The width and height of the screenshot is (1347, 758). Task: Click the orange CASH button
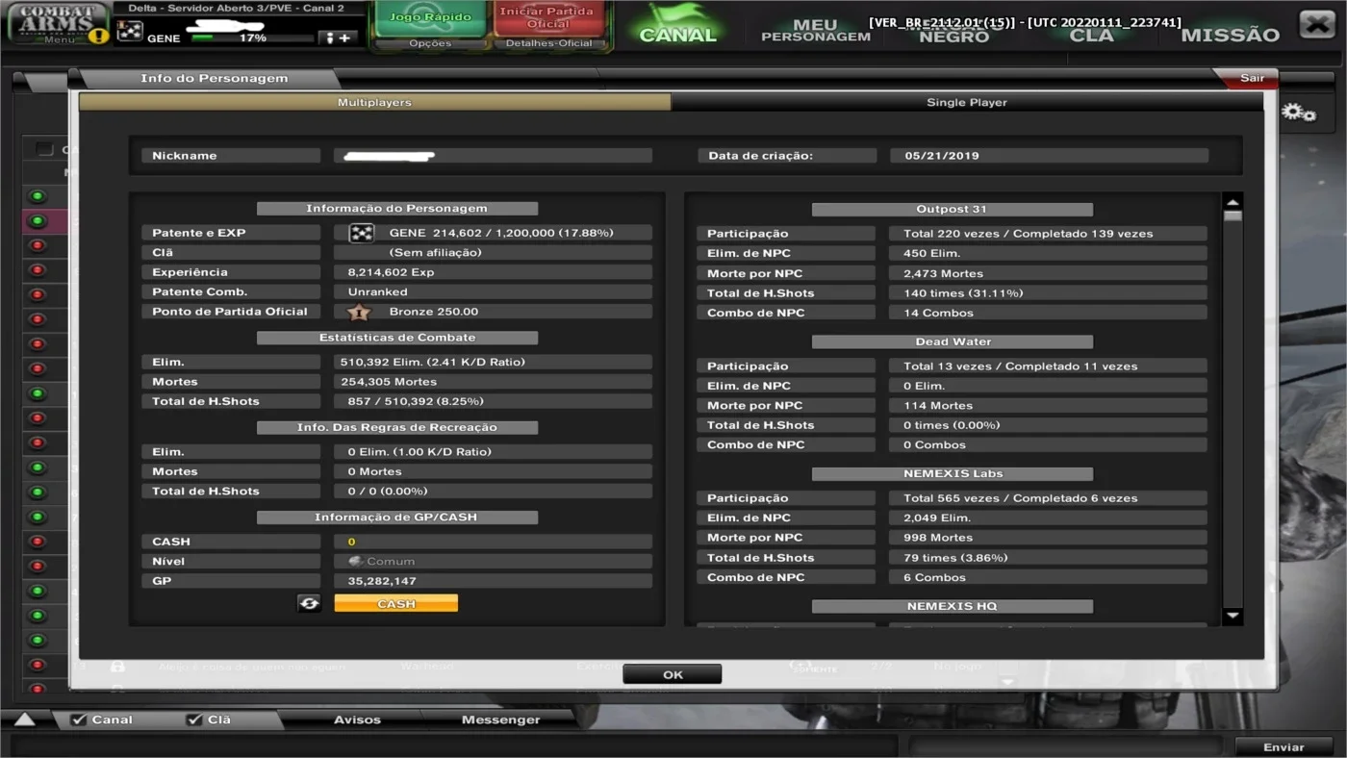pos(395,603)
